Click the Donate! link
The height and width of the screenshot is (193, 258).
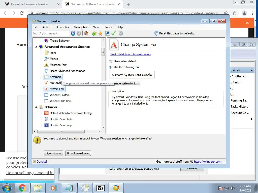[x=42, y=162]
